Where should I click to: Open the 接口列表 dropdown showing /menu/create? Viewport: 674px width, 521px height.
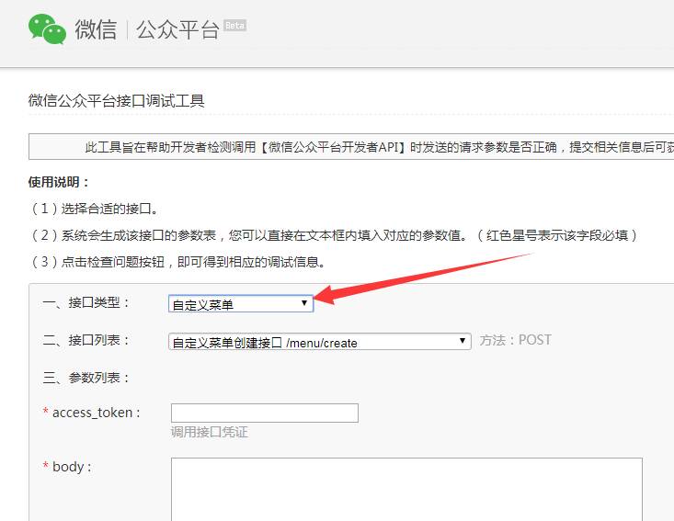point(320,342)
